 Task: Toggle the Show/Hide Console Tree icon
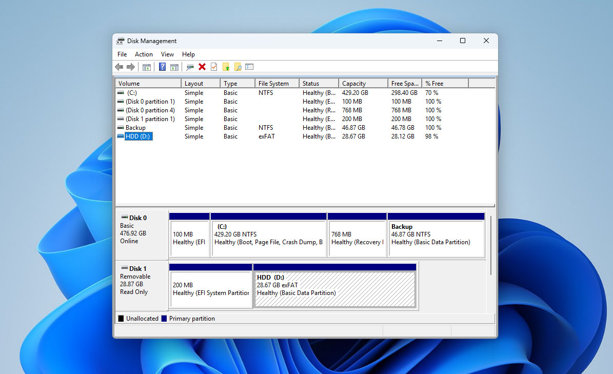point(147,67)
